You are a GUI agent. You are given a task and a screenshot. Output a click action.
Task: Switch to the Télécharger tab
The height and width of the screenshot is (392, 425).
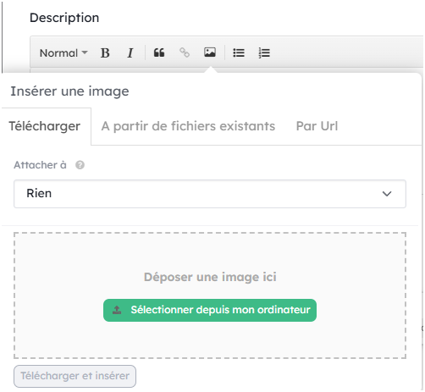[x=45, y=126]
